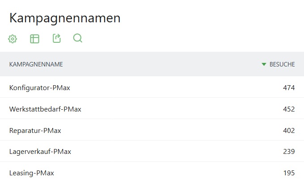Click the Lagerverkauf-PMax campaign name

(40, 152)
